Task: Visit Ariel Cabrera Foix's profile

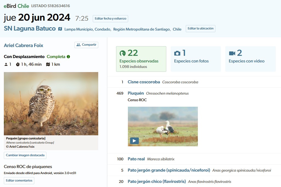Action: 23,45
